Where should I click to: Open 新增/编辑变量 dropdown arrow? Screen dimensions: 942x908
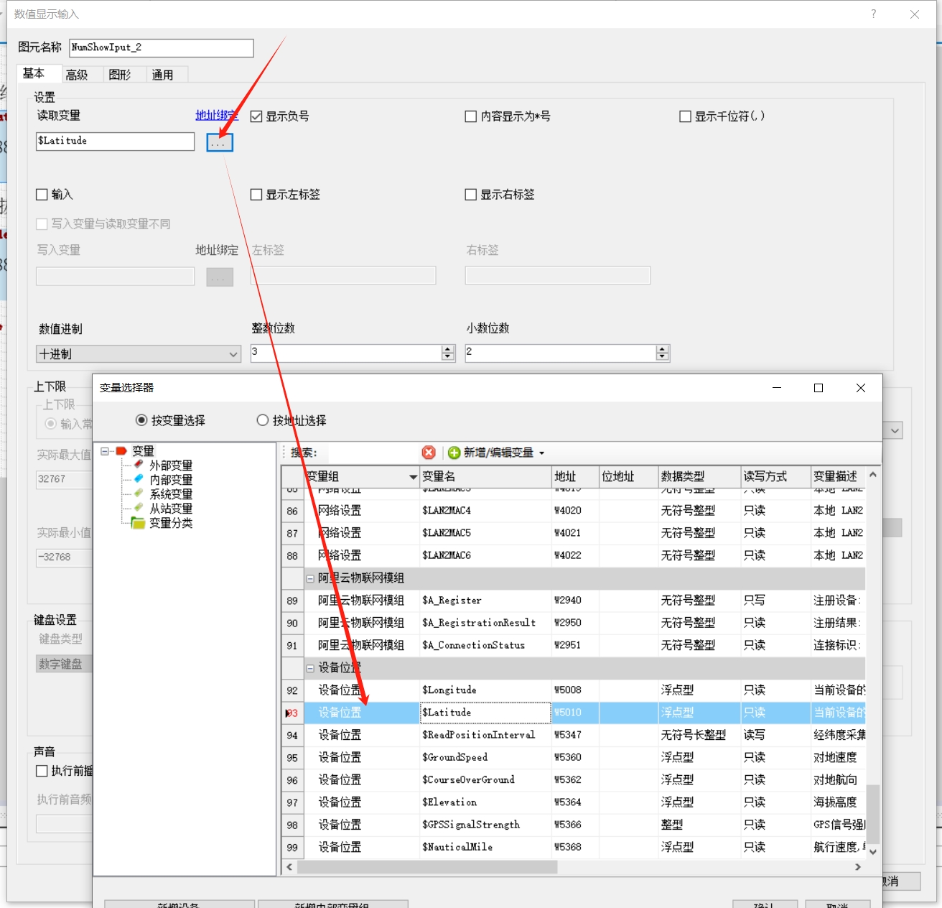[542, 453]
